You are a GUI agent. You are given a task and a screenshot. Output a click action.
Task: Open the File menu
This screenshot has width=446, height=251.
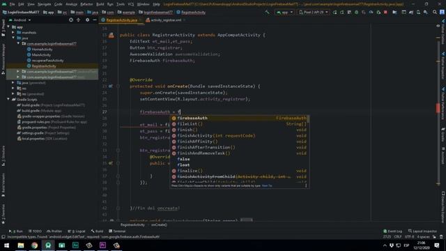click(x=12, y=4)
